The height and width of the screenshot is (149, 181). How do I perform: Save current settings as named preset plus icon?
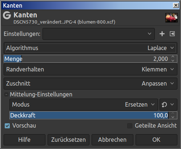coord(162,34)
